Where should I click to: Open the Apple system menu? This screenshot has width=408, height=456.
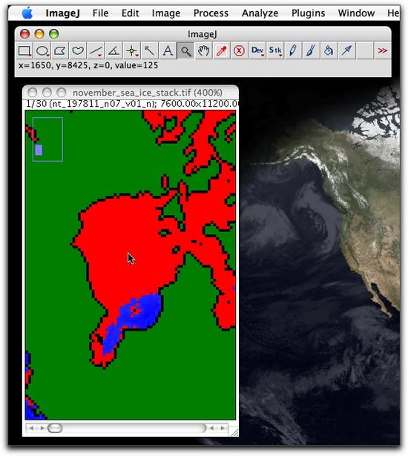click(27, 13)
